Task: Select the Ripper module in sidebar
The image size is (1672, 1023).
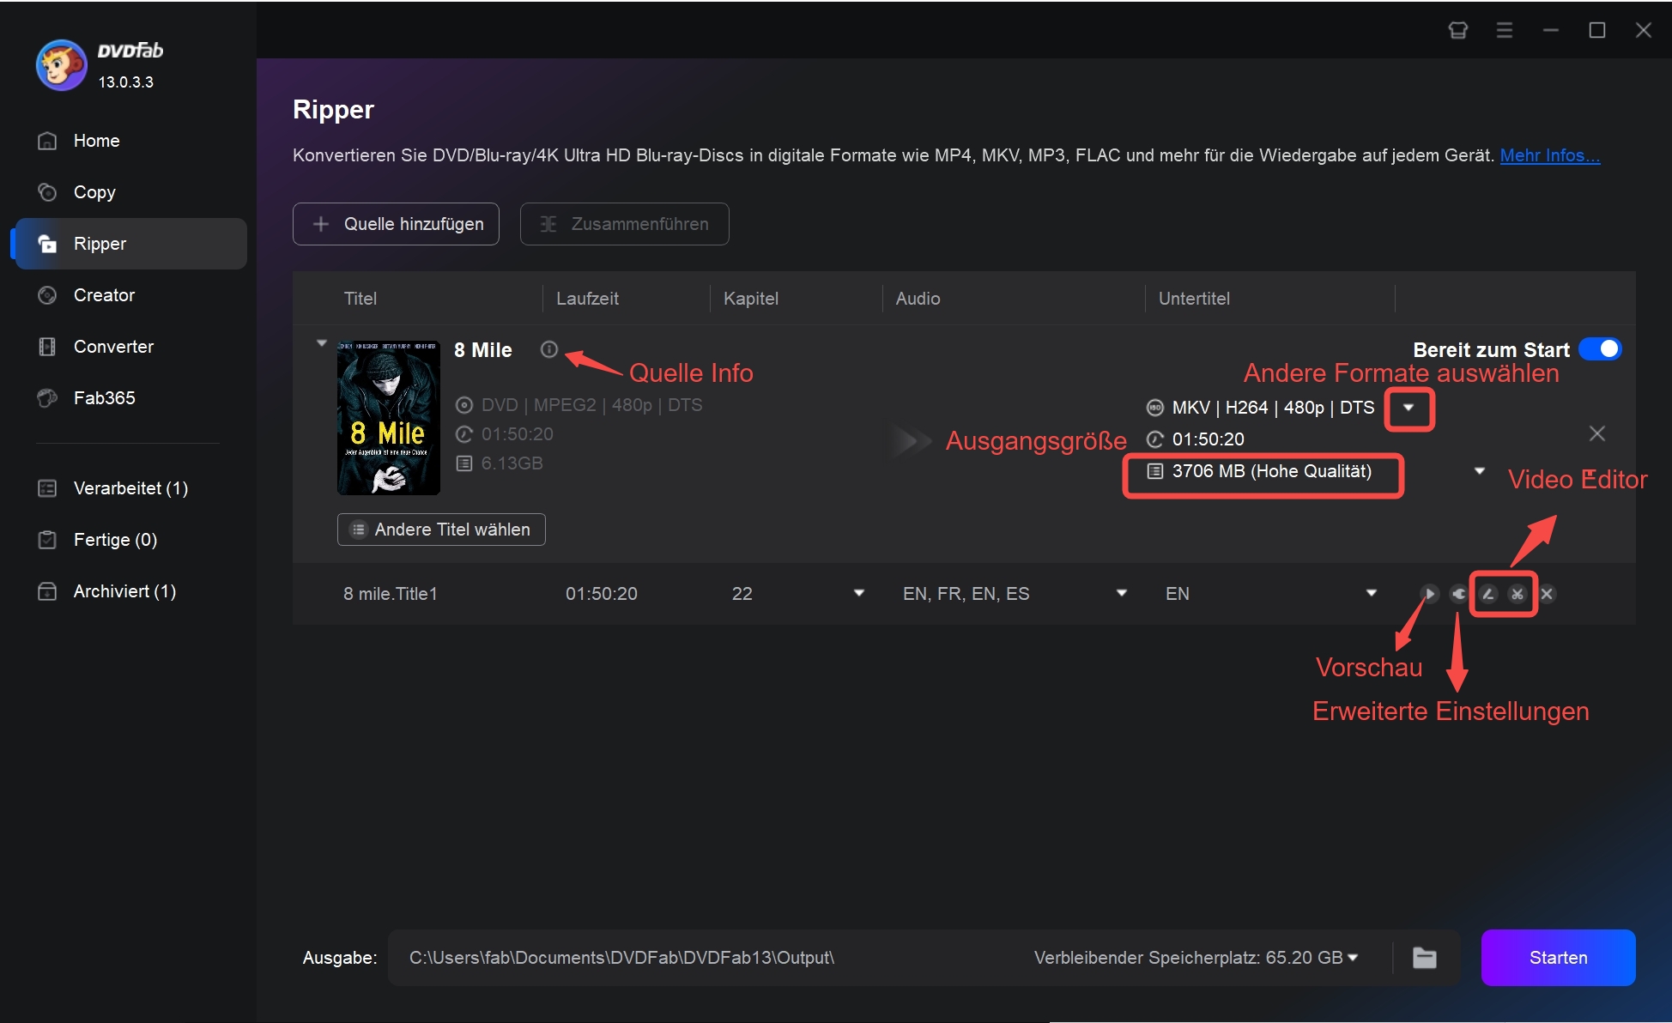Action: click(130, 244)
